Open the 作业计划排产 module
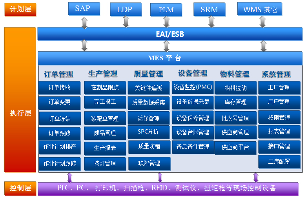This screenshot has width=308, height=197. point(60,147)
